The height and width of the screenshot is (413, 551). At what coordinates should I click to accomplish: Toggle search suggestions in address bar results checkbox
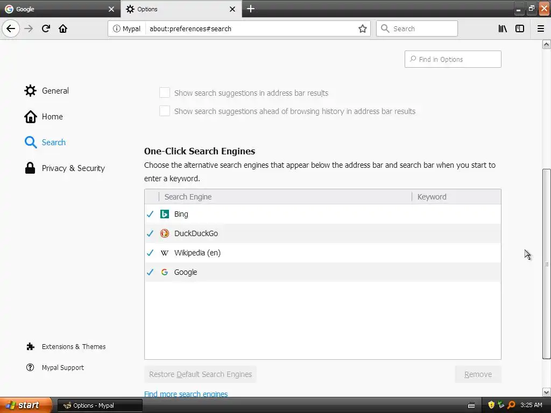tap(165, 92)
